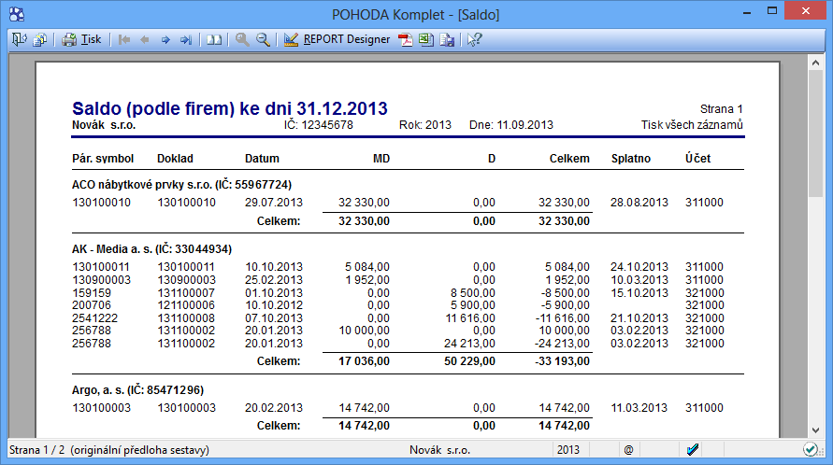Click the 'Pár. symbol' column header
This screenshot has width=833, height=465.
103,159
